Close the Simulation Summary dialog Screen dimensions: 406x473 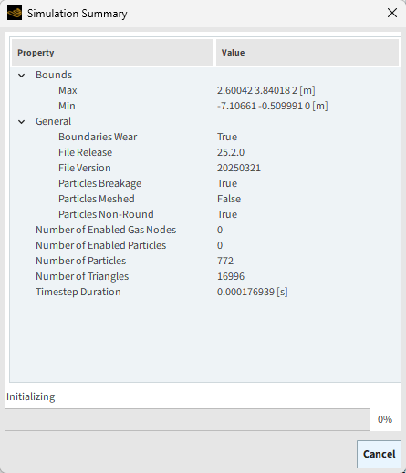pos(392,13)
